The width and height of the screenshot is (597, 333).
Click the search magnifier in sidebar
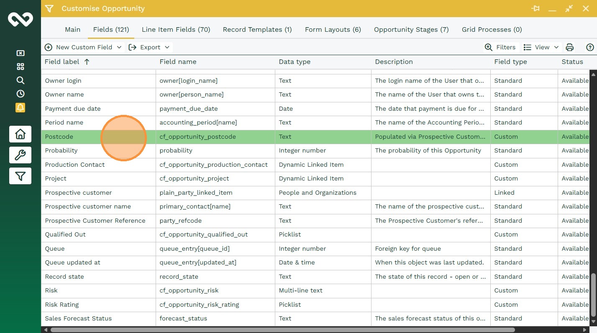20,80
